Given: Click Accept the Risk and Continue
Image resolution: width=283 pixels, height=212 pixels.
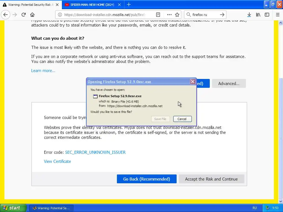Looking at the screenshot, I should coord(211,179).
